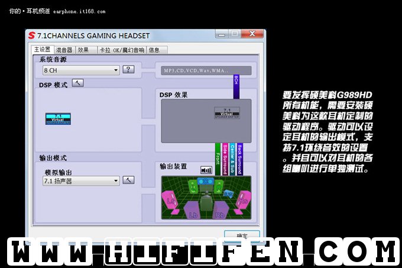Expand the 8 CH system source dropdown
This screenshot has height=268, width=402.
pos(81,70)
